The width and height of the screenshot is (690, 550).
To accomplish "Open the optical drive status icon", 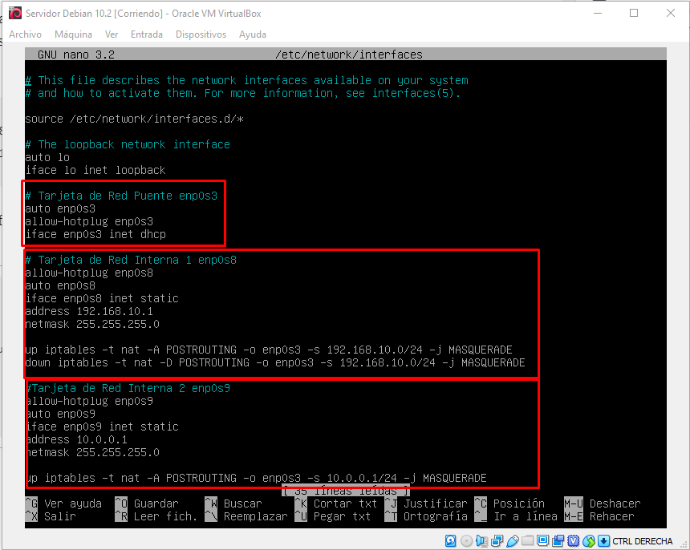I will (465, 540).
